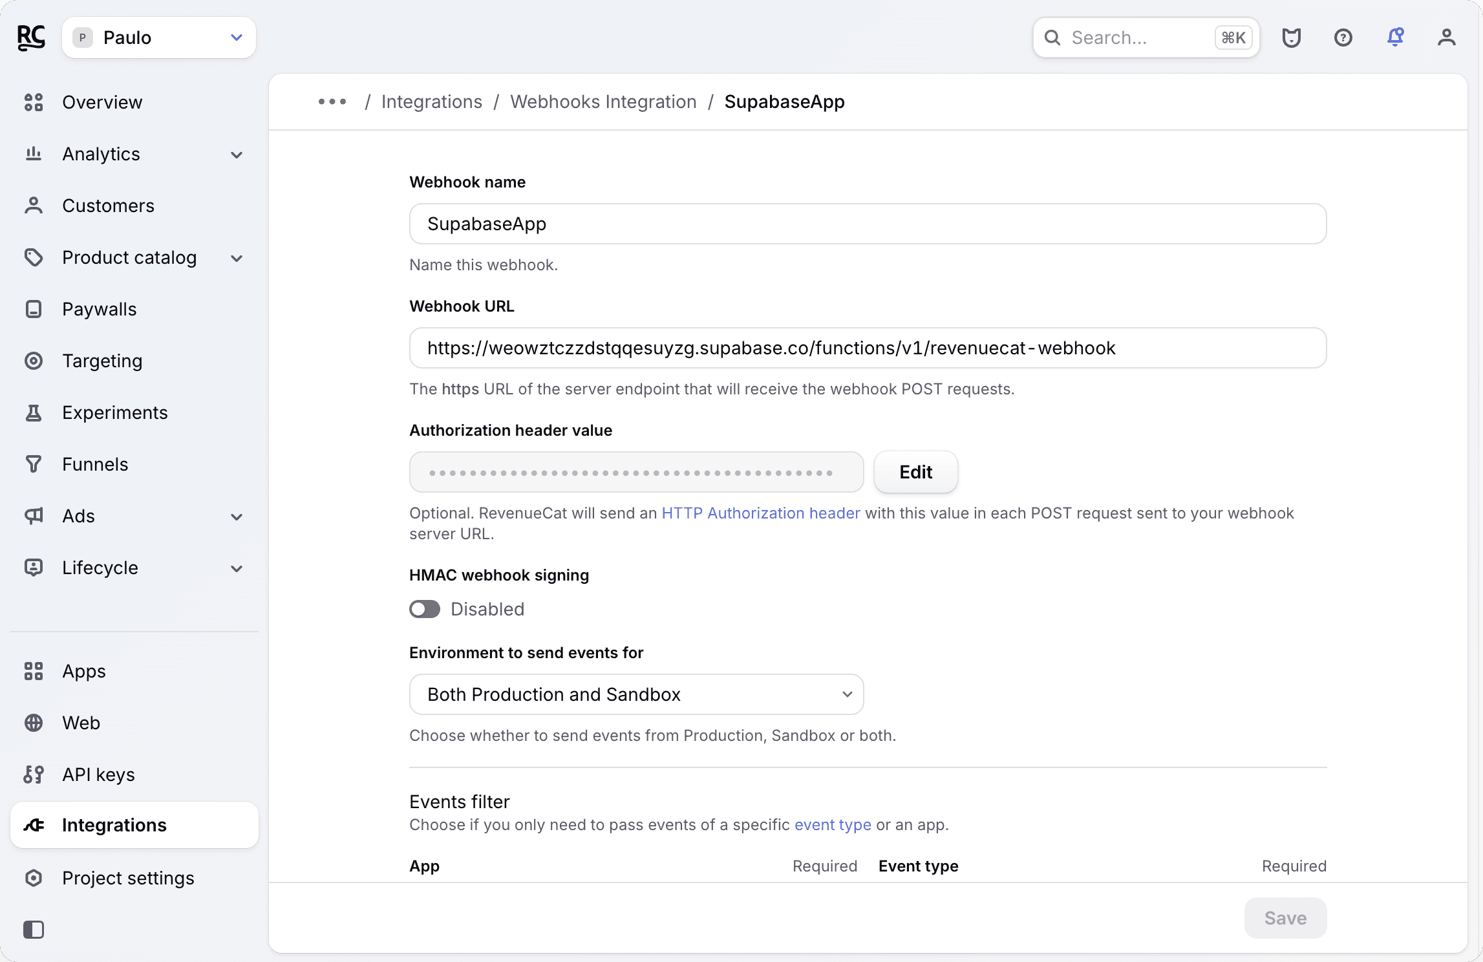Image resolution: width=1483 pixels, height=962 pixels.
Task: Expand the Product catalog chevron
Action: point(237,258)
